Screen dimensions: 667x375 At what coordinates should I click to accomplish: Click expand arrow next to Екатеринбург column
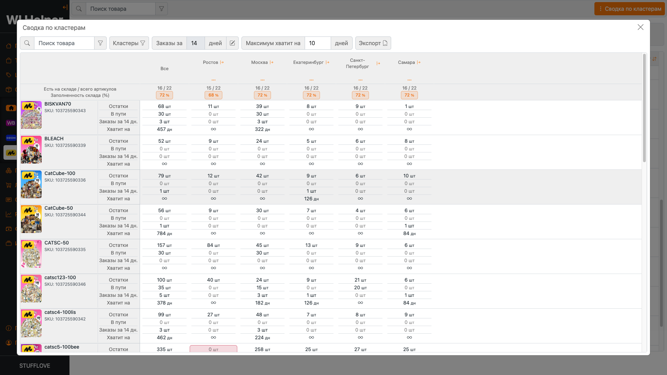click(328, 62)
